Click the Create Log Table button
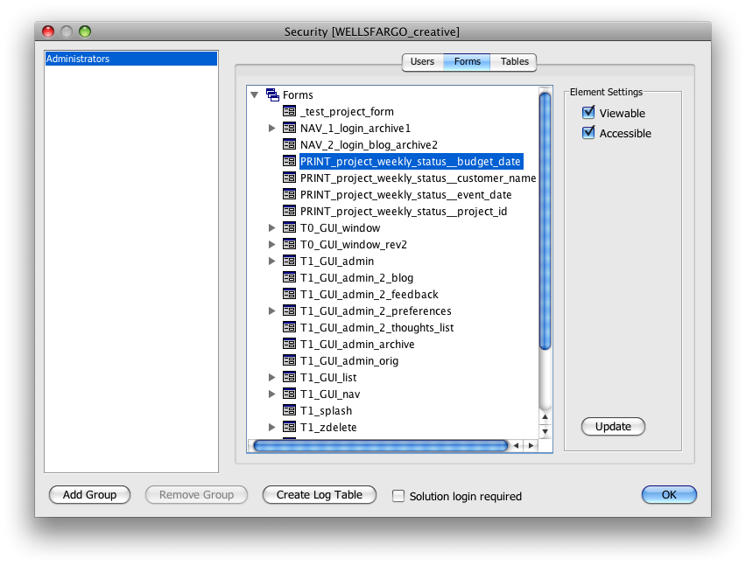This screenshot has width=746, height=565. point(320,495)
